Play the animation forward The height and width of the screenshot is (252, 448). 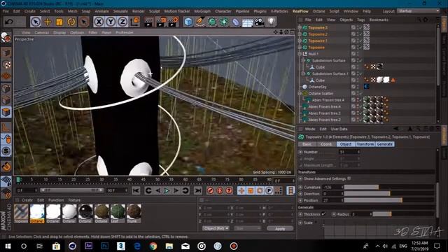point(167,190)
